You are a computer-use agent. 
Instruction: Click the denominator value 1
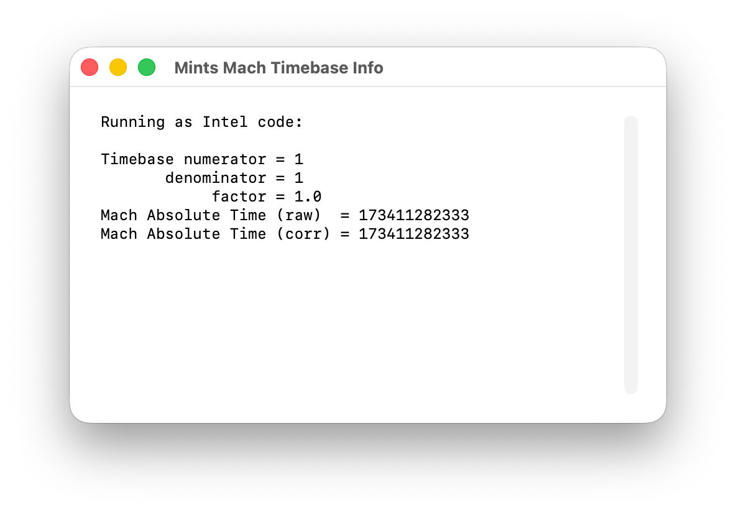click(299, 178)
